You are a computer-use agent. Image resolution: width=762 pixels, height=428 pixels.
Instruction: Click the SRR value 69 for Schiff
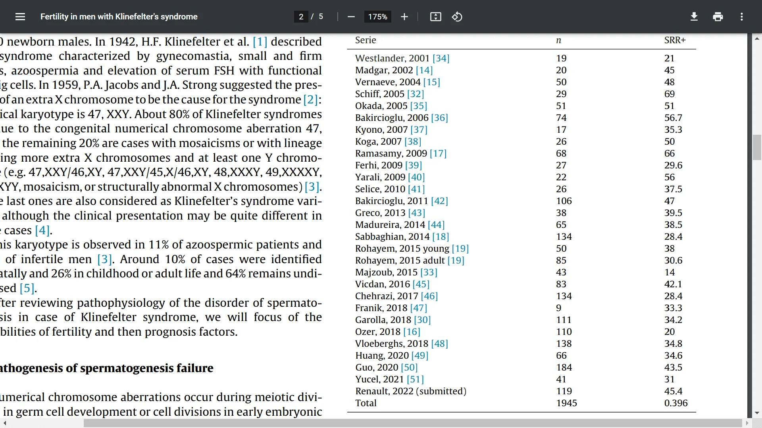pos(670,94)
